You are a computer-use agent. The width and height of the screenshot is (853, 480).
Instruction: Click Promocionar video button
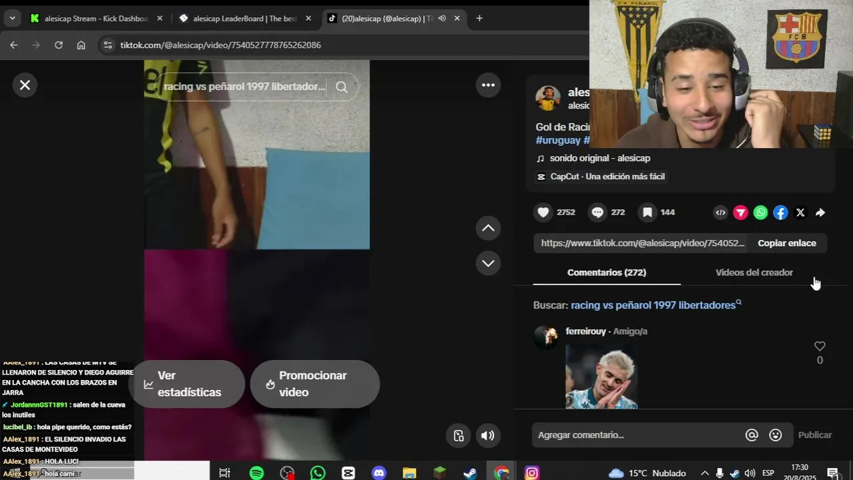314,384
